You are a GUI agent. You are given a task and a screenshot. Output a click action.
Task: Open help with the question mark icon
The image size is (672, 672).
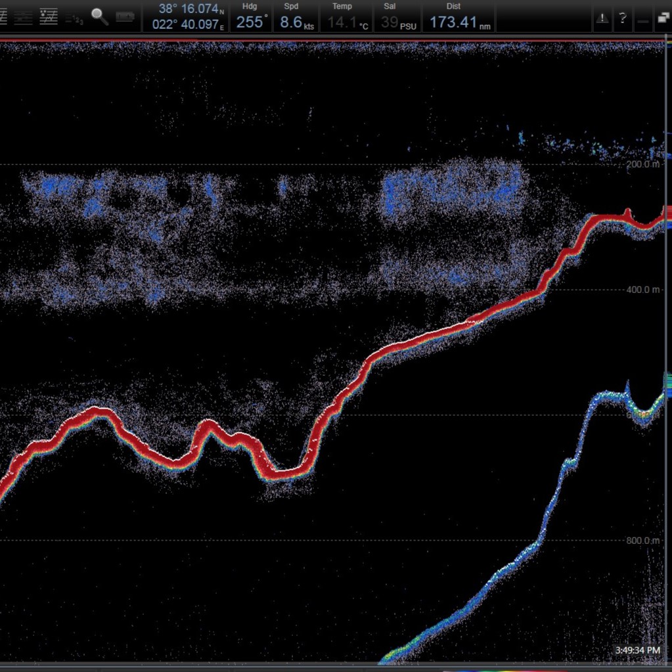[622, 18]
